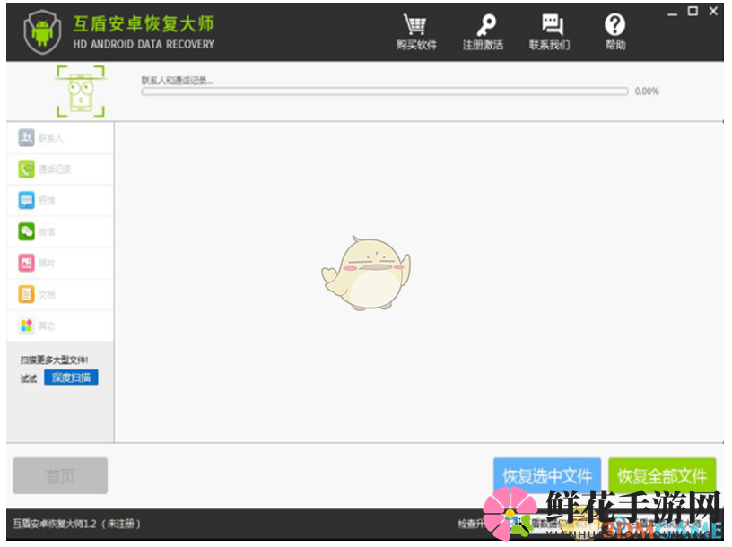Viewport: 732px width, 547px height.
Task: Click the 联系人和通话记录 scanning status text
Action: (177, 81)
